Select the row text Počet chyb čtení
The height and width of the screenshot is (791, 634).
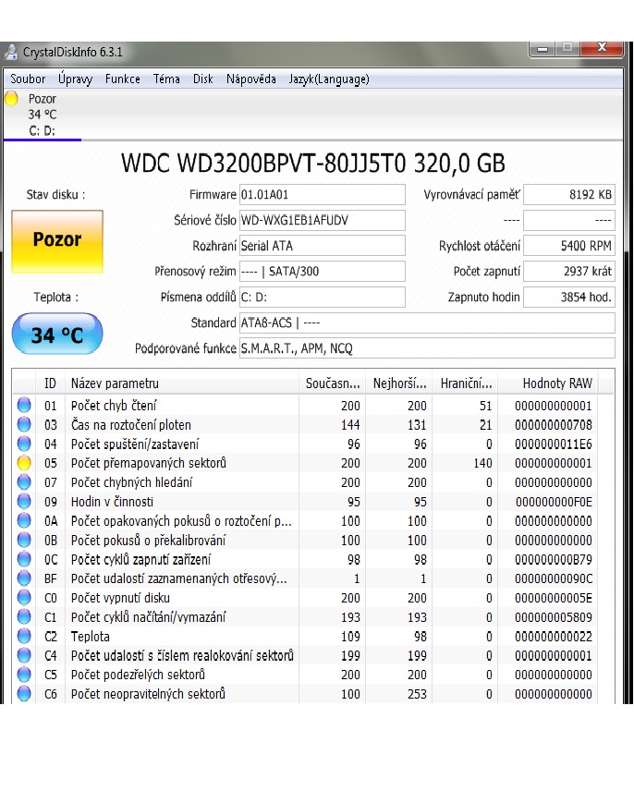(114, 406)
